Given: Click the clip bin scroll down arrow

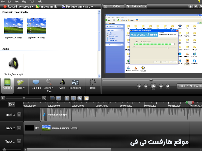Looking at the screenshot, I should point(99,76).
